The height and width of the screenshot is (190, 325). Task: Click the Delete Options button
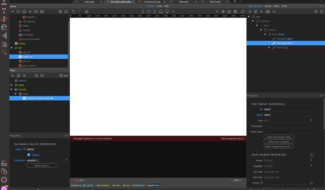click(41, 166)
